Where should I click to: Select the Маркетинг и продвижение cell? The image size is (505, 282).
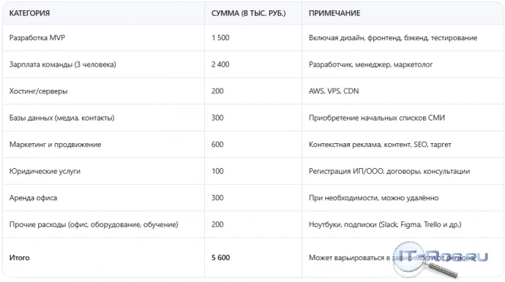(55, 145)
